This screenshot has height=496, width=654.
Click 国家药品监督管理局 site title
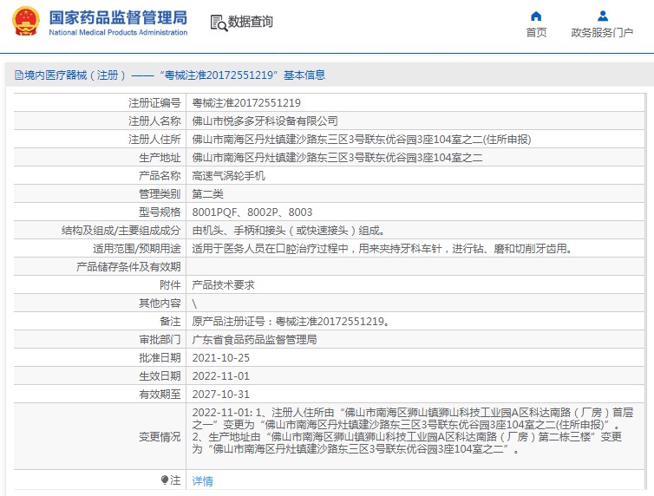tap(118, 17)
